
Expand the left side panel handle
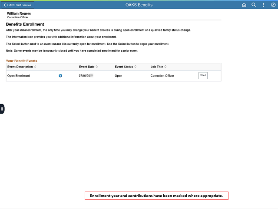(x=2, y=109)
